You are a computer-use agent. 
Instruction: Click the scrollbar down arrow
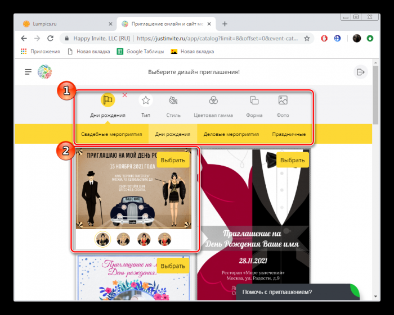(375, 296)
